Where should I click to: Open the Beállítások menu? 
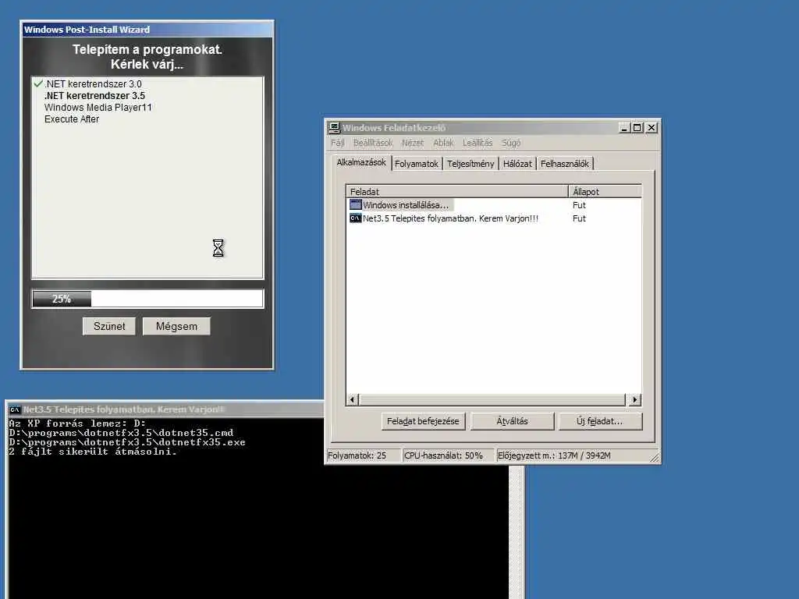pos(373,144)
